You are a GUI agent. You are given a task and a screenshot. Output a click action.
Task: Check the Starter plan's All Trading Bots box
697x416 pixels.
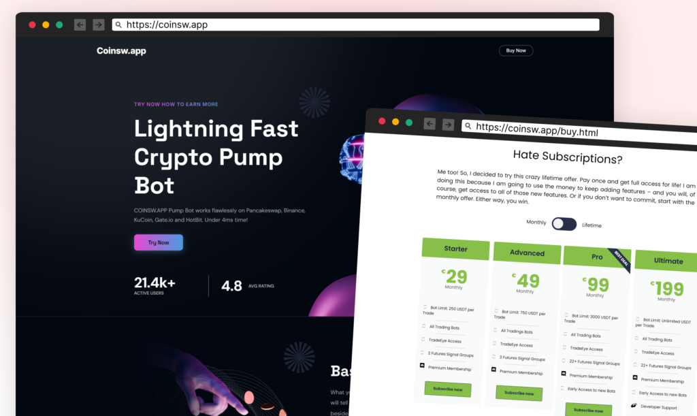point(424,327)
